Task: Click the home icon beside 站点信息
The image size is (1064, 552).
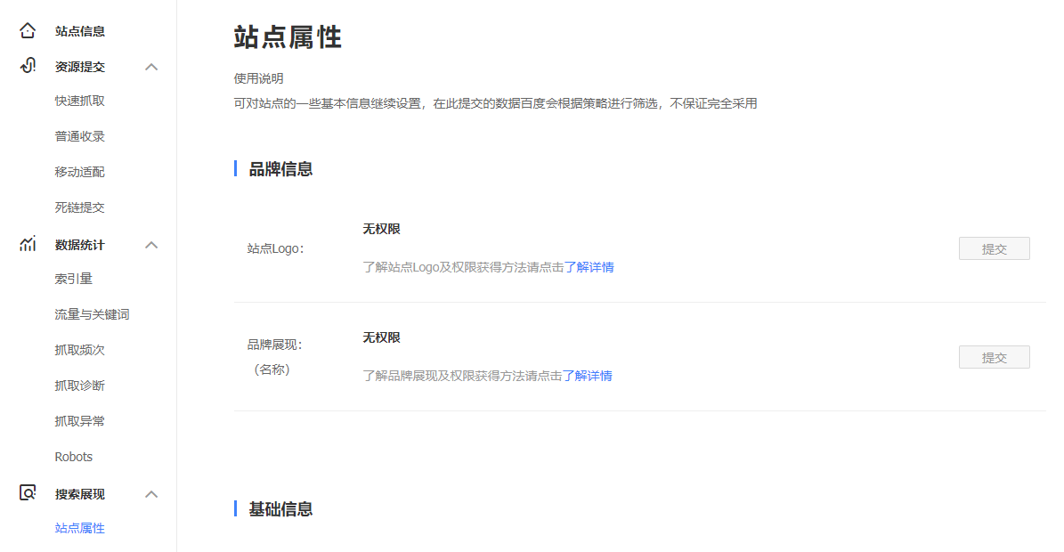Action: [x=28, y=31]
